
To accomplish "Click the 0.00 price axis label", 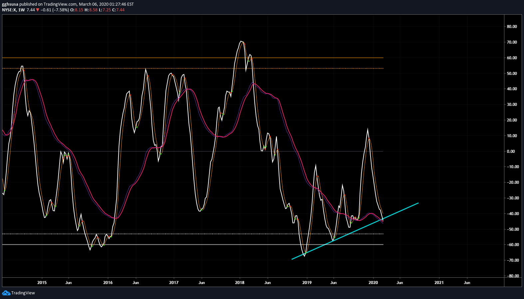I will 511,151.
